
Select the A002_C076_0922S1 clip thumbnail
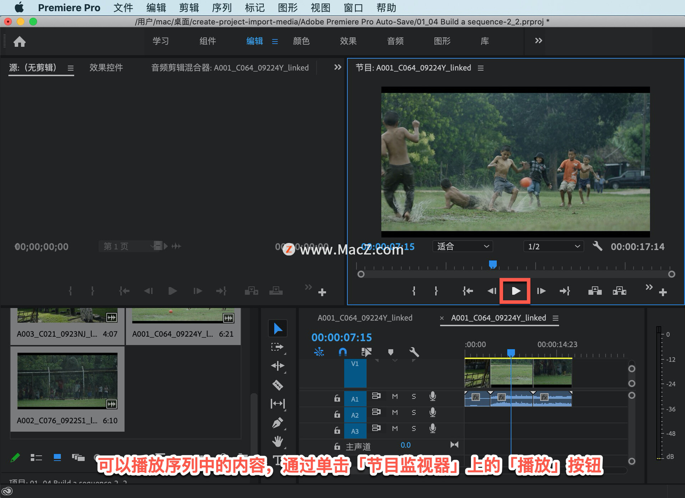(67, 380)
